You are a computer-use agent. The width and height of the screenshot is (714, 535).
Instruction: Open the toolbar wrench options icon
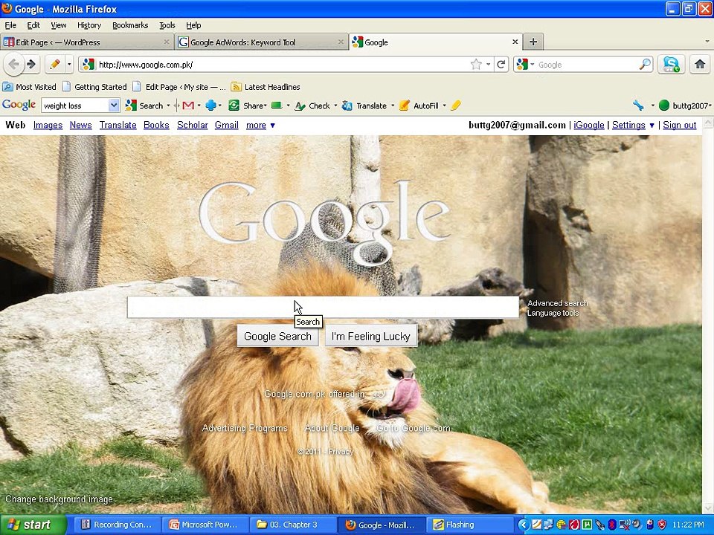(638, 106)
